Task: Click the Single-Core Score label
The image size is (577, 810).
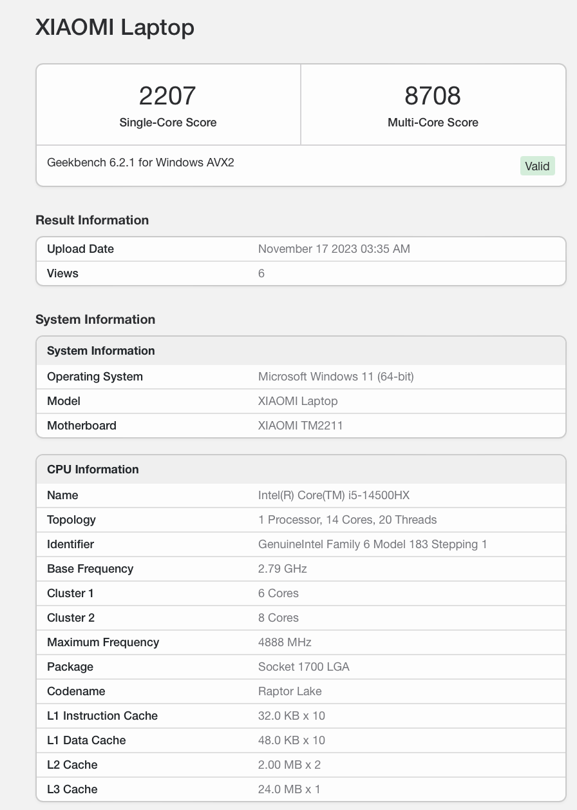Action: 167,123
